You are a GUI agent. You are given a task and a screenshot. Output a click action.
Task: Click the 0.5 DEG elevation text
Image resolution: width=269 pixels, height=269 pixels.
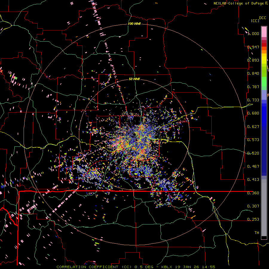(x=144, y=267)
